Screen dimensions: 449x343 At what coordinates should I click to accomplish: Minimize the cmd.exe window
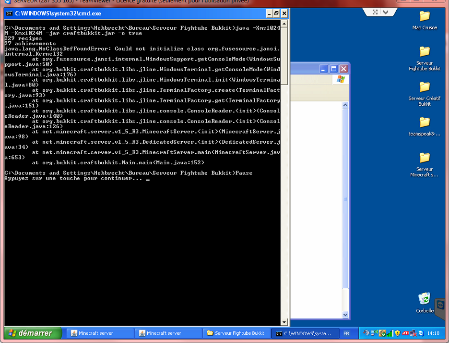coord(269,13)
